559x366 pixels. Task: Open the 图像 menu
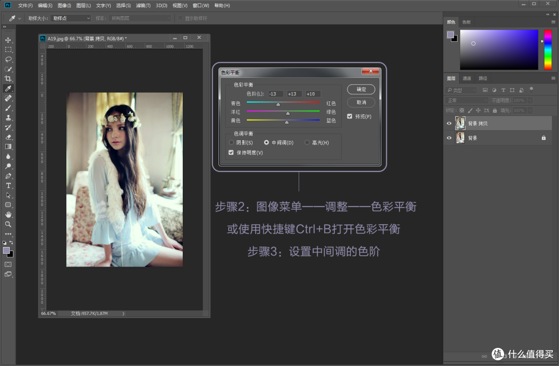(x=64, y=5)
